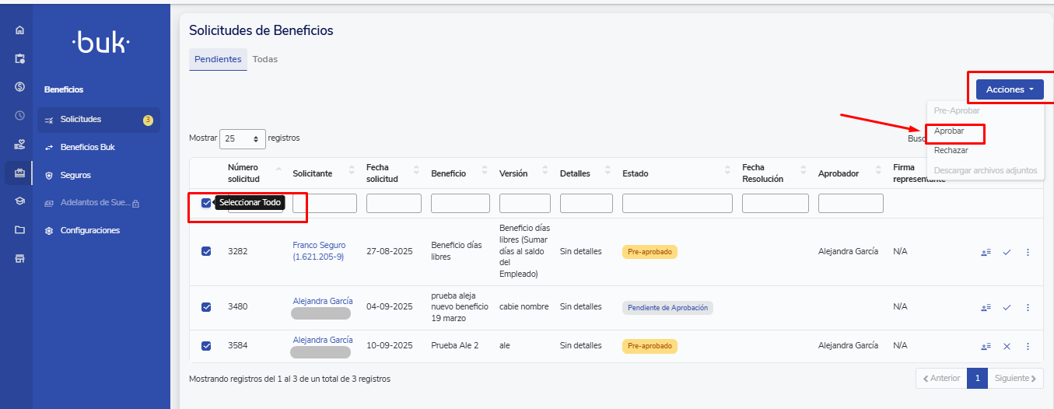The image size is (1054, 409).
Task: Open the Mostrar registros count selector
Action: coord(243,138)
